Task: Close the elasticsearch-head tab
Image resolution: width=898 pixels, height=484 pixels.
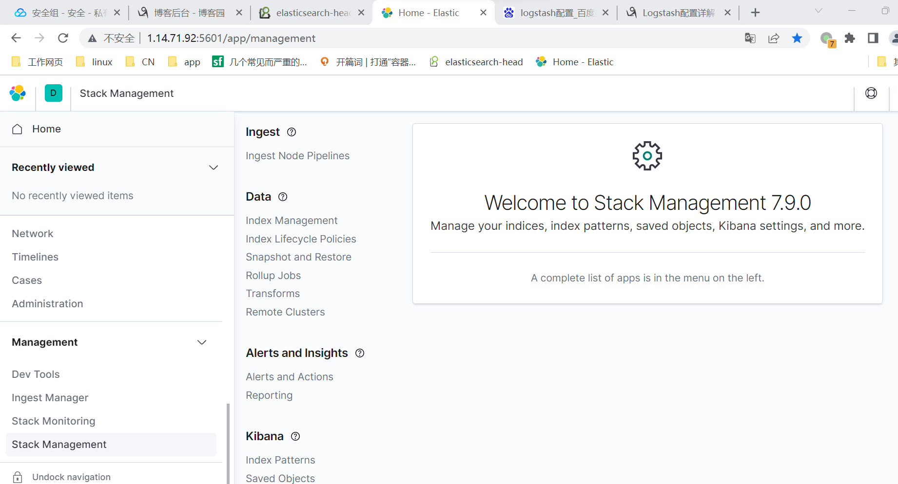Action: (x=361, y=13)
